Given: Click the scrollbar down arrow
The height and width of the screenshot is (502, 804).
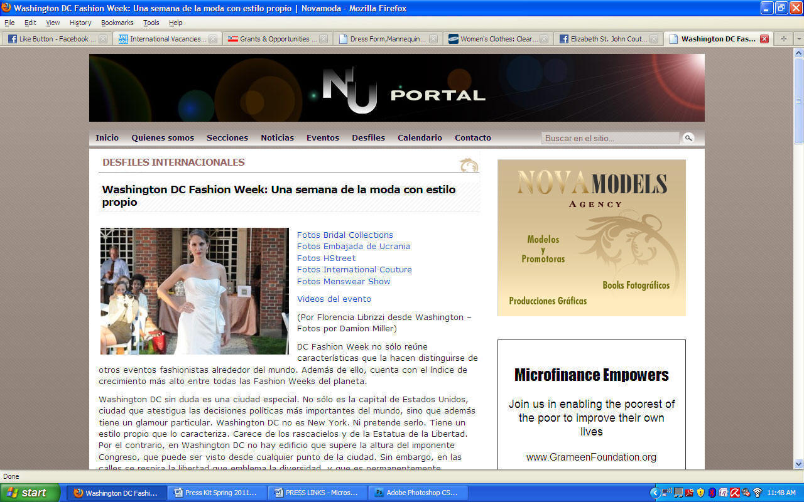Looking at the screenshot, I should click(798, 464).
